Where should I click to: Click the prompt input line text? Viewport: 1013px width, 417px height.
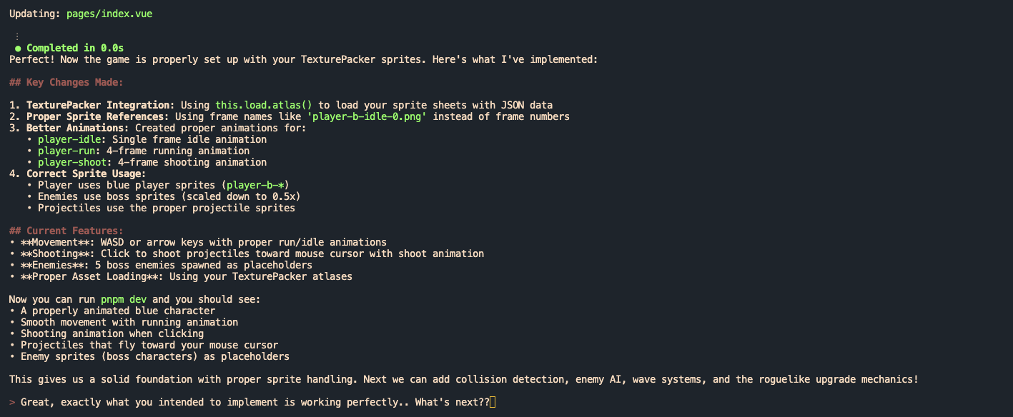(255, 402)
